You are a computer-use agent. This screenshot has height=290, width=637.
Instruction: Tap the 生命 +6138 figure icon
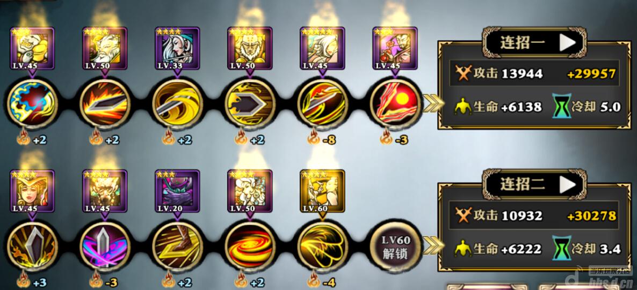tap(462, 107)
